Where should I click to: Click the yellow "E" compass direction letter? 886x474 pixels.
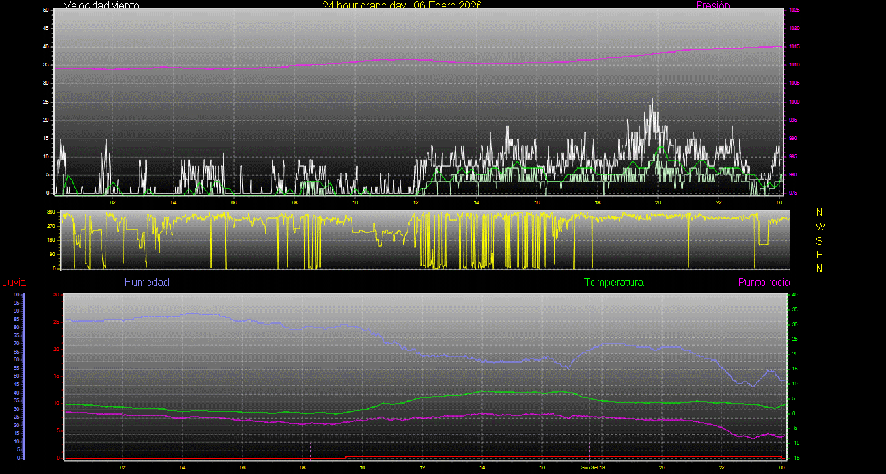tap(820, 255)
